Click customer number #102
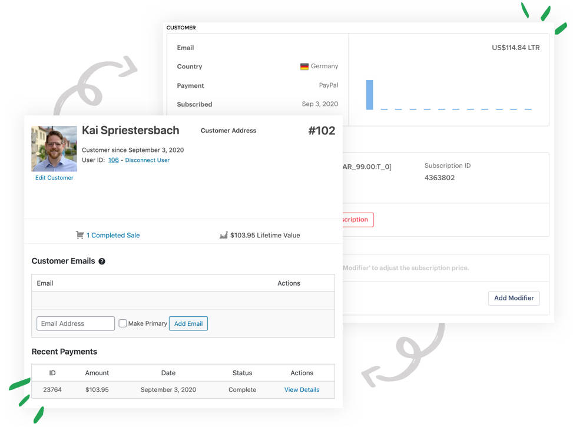 tap(322, 131)
